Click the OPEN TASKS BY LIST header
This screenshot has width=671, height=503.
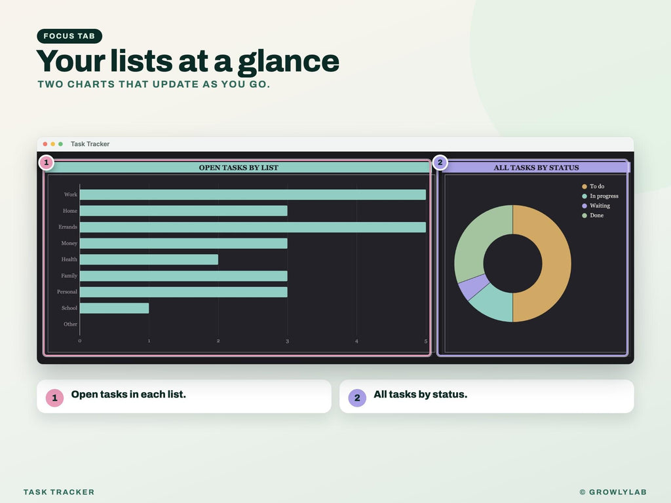click(239, 168)
